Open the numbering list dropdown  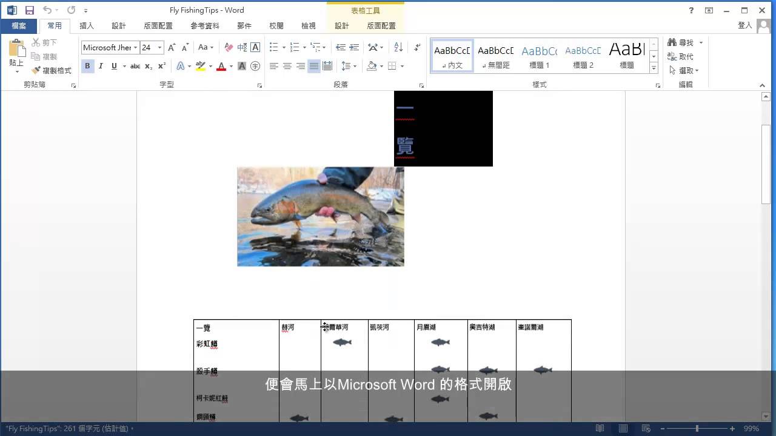coord(303,47)
